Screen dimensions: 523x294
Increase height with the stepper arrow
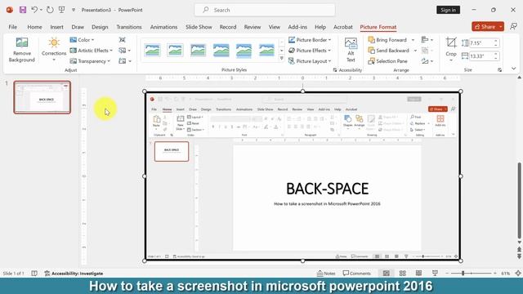(496, 41)
